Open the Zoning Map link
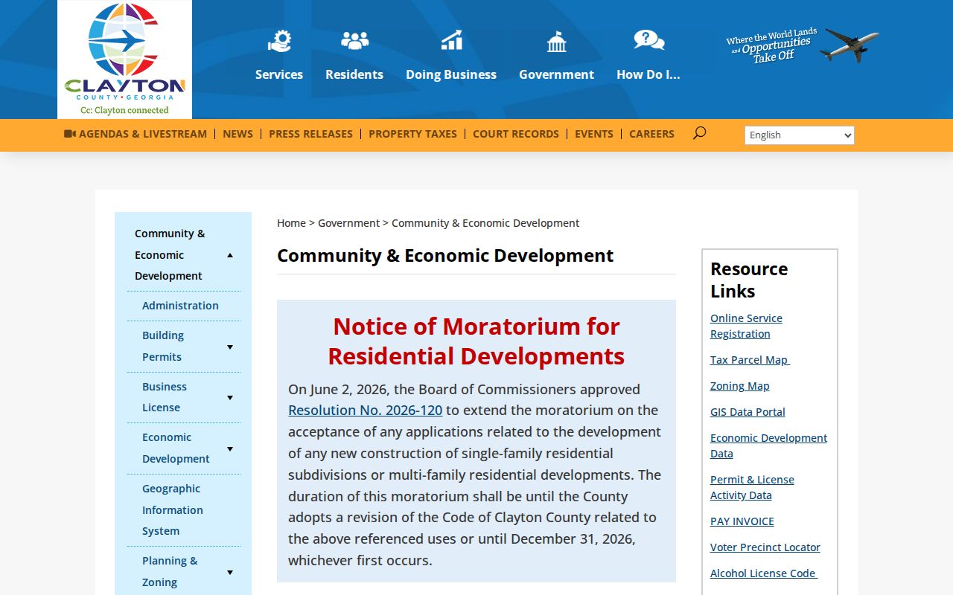Image resolution: width=953 pixels, height=595 pixels. [x=740, y=386]
